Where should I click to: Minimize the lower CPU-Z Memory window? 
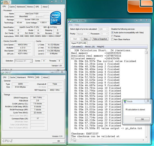[52, 72]
